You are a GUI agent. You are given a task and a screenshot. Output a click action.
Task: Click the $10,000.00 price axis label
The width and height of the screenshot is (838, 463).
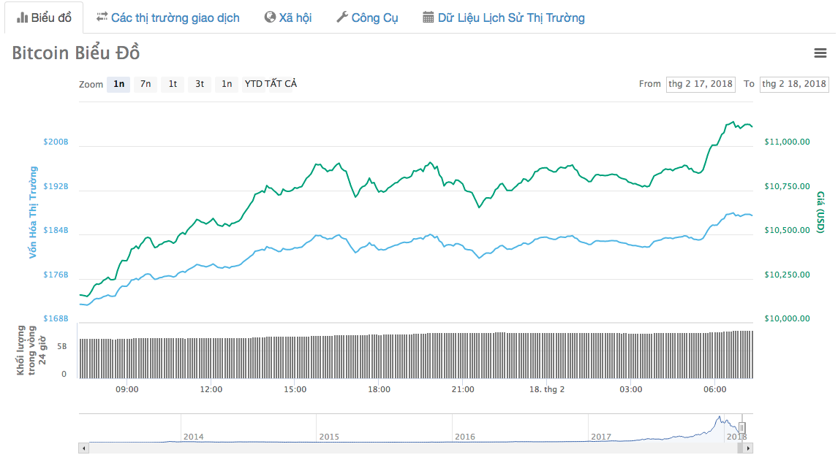point(788,319)
